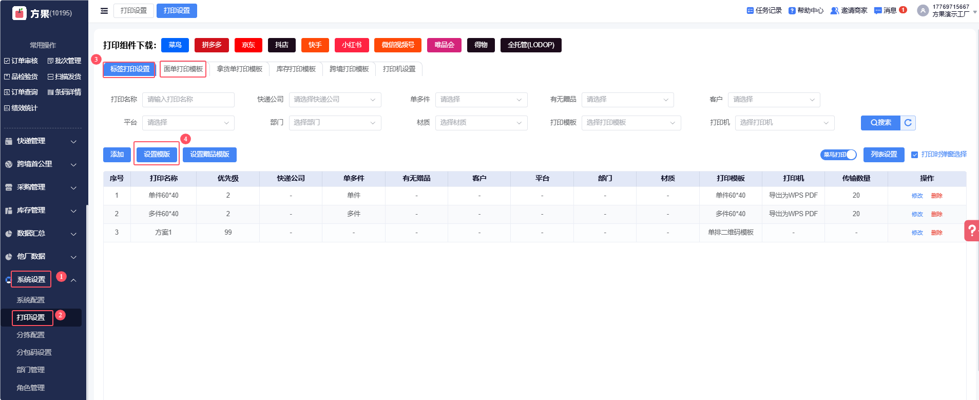Click the red 拼多多 download button

(x=212, y=45)
